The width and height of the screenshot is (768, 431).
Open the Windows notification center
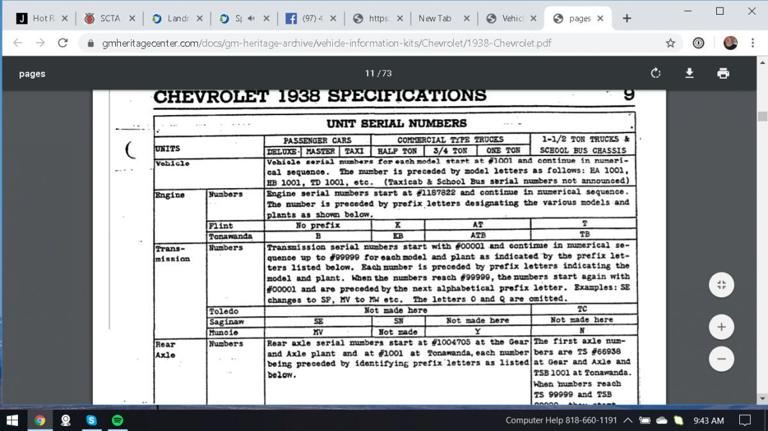744,420
